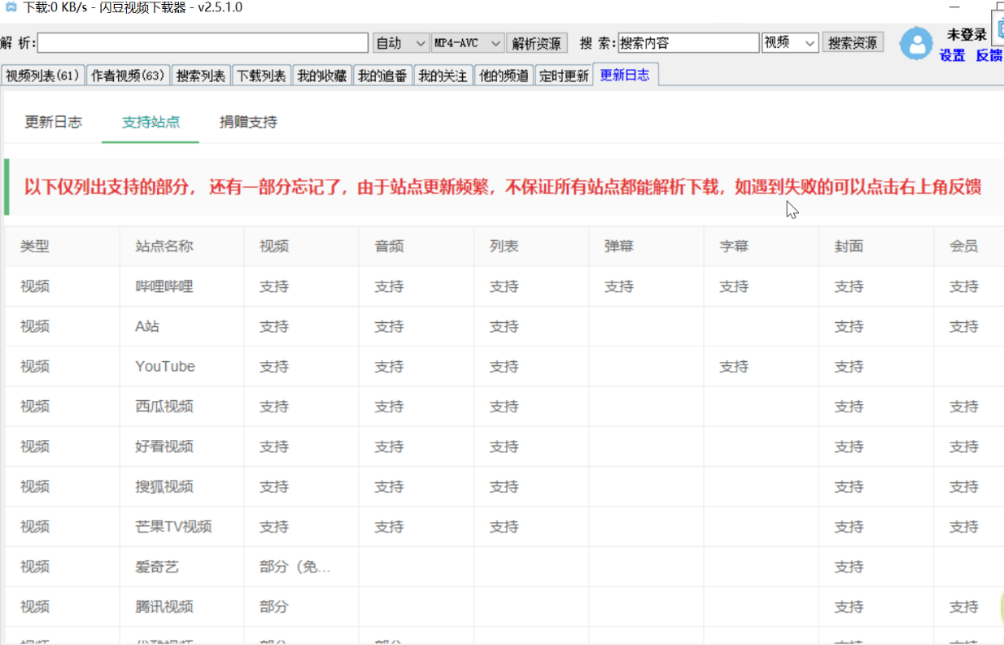Click the red notice text banner
Viewport: 1004px width, 645px height.
[503, 187]
